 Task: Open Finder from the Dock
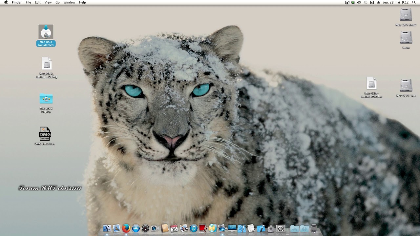(107, 228)
